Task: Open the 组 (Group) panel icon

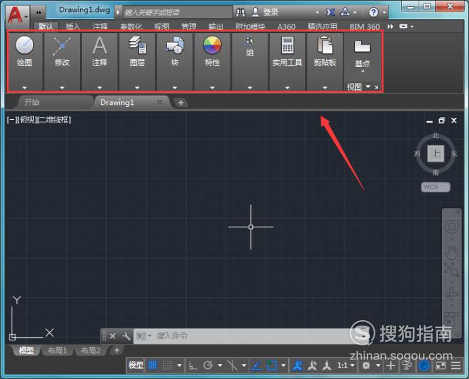Action: 249,41
